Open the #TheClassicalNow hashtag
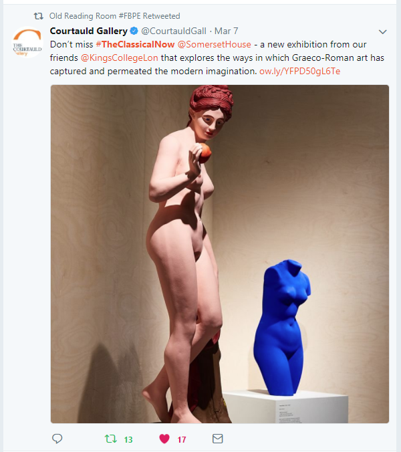The height and width of the screenshot is (452, 401). pos(135,44)
